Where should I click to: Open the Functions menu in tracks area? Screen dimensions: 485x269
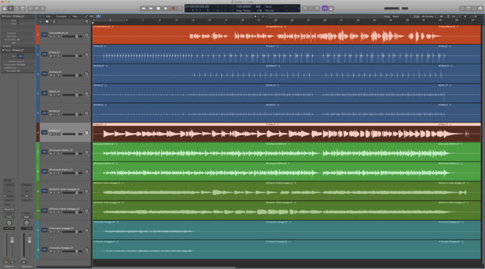62,16
